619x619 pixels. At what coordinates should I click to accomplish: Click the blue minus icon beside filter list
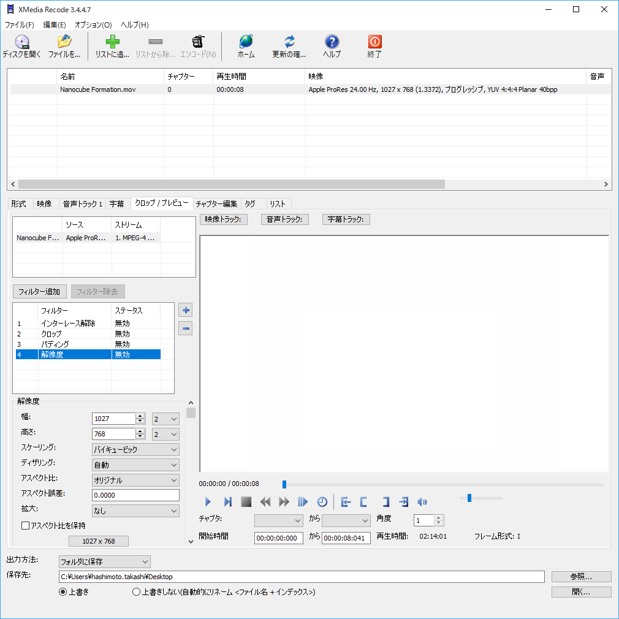pyautogui.click(x=186, y=328)
